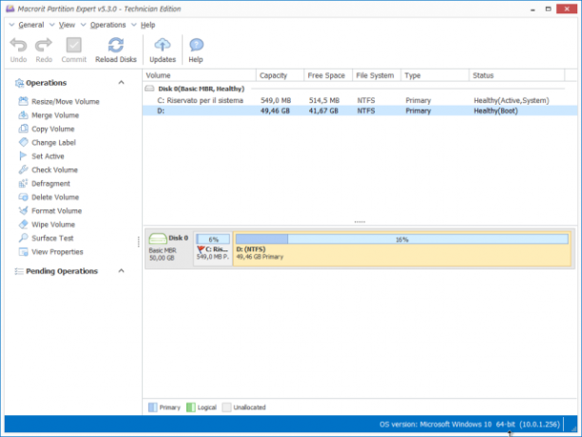Image resolution: width=582 pixels, height=437 pixels.
Task: Click the 16% usage bar of D:
Action: (x=402, y=239)
